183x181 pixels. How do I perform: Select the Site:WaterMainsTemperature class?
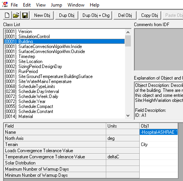[x=64, y=81]
